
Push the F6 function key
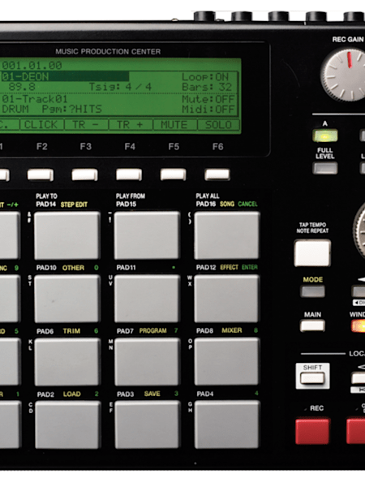click(217, 175)
